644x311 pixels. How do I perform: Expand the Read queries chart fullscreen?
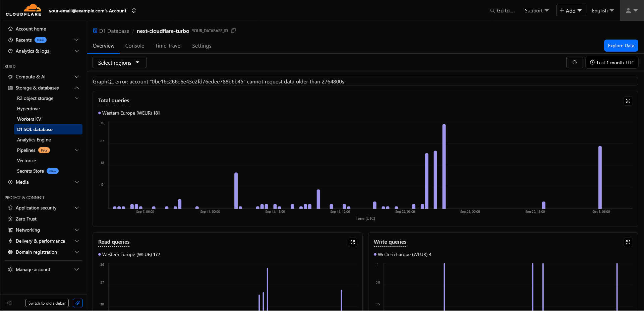pyautogui.click(x=352, y=242)
